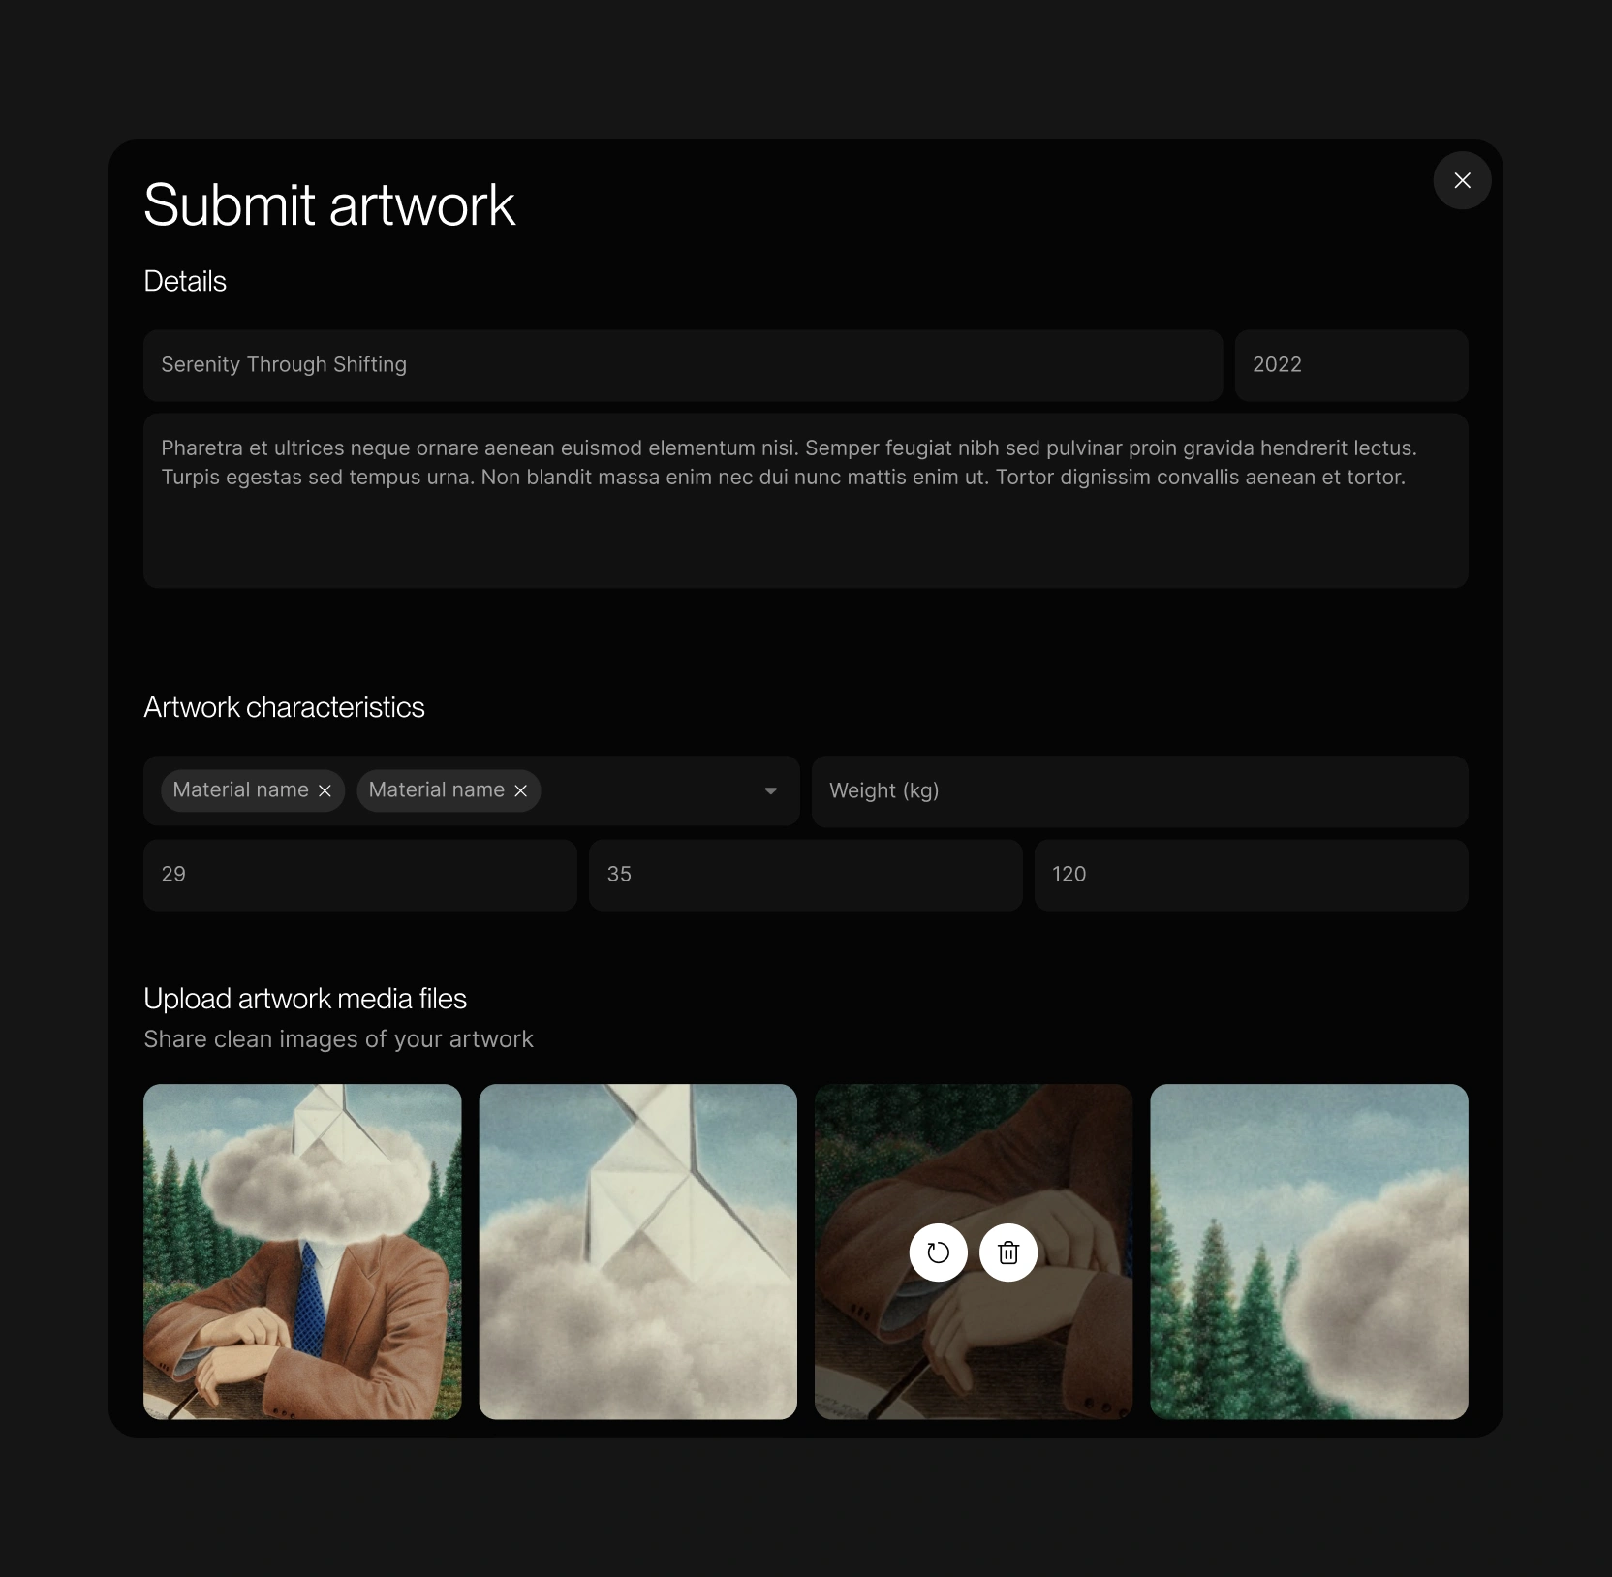The height and width of the screenshot is (1577, 1612).
Task: Remove the first Material name tag
Action: click(325, 790)
